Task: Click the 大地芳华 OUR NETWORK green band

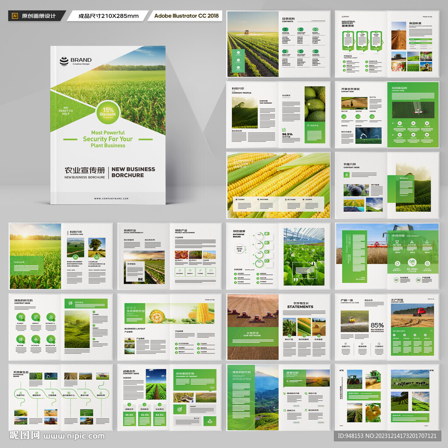Action: pyautogui.click(x=253, y=336)
